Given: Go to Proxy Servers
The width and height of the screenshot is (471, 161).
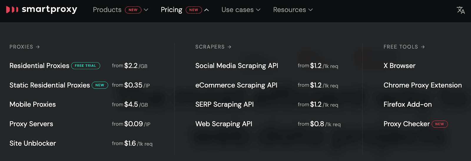Looking at the screenshot, I should click(31, 124).
